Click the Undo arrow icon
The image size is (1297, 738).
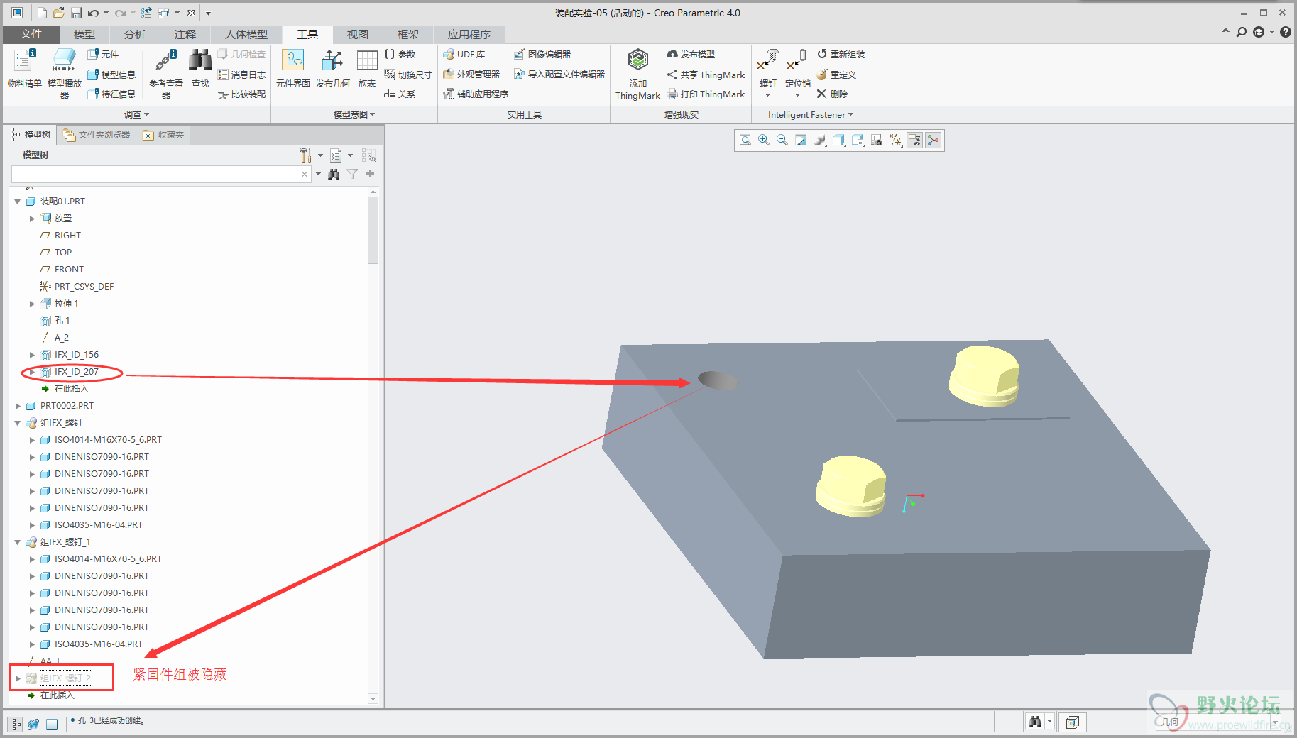(x=93, y=13)
